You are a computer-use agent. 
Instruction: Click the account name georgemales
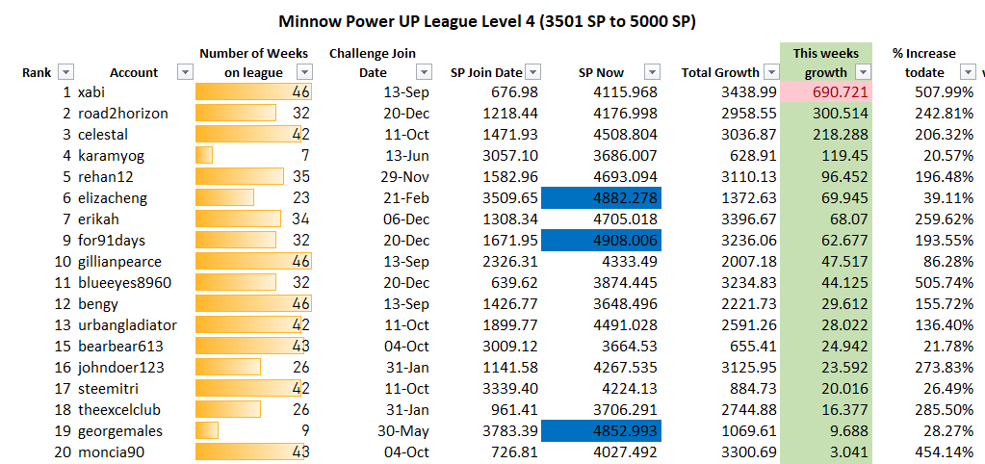[120, 431]
